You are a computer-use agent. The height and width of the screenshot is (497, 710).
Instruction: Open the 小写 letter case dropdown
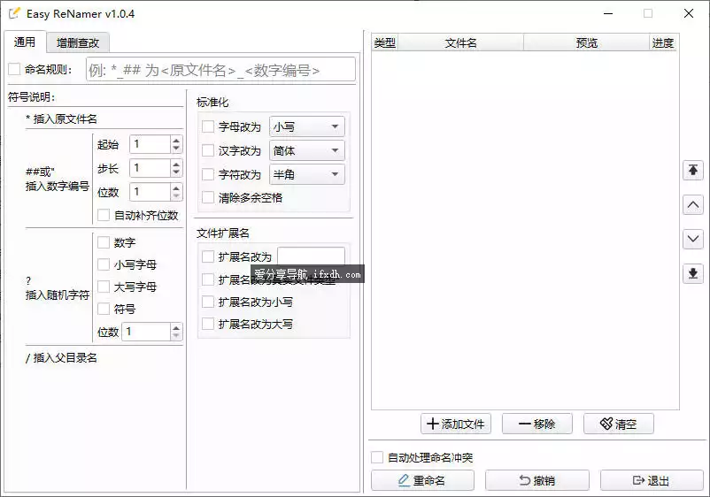coord(307,126)
